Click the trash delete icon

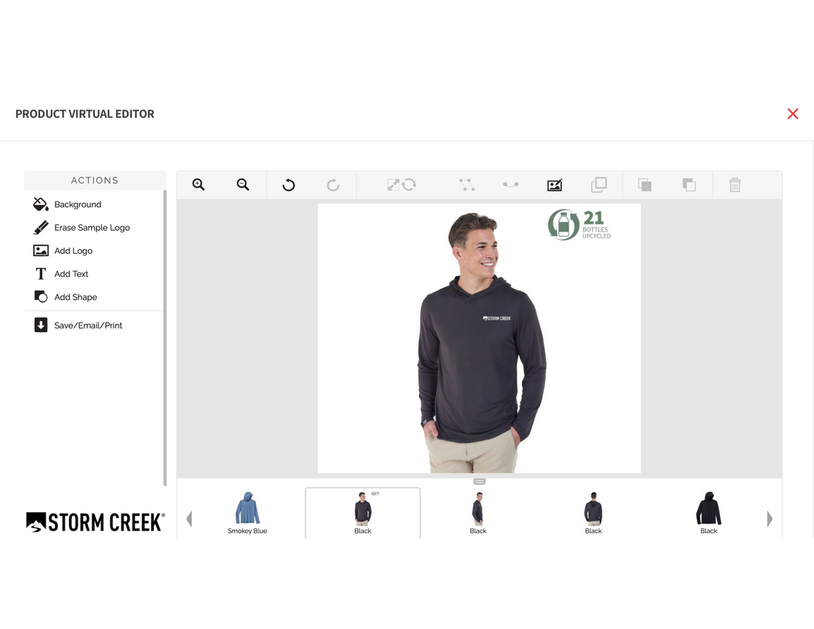735,185
